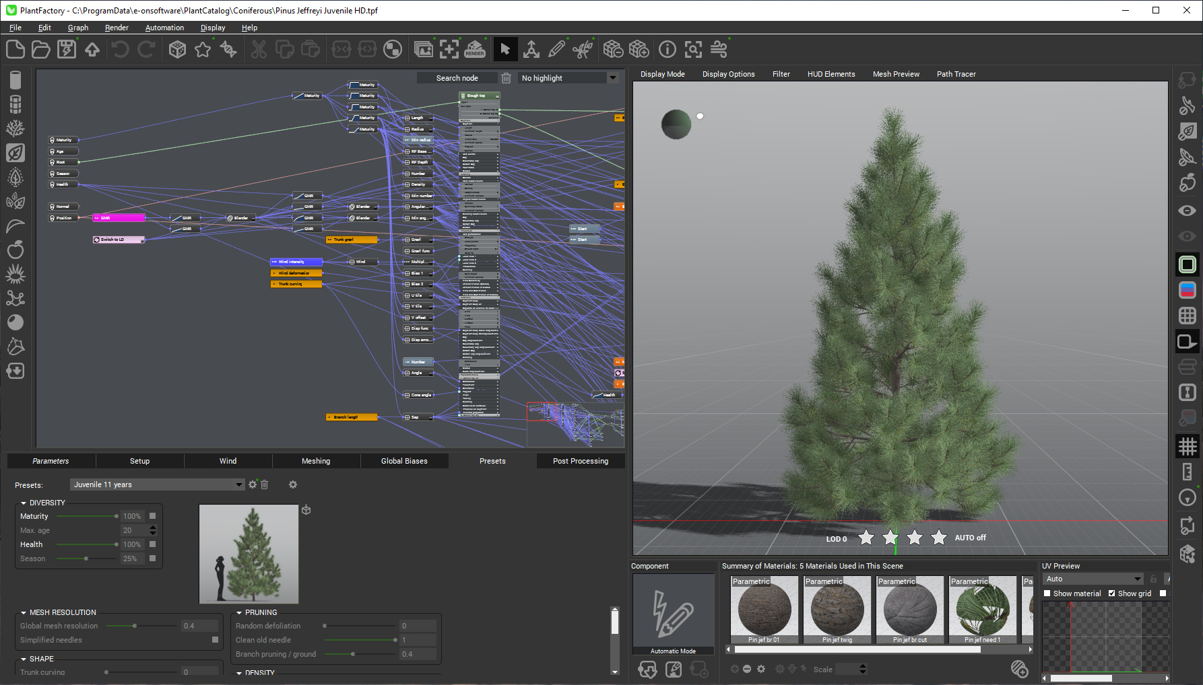Image resolution: width=1203 pixels, height=685 pixels.
Task: Open the Automation menu
Action: click(x=164, y=28)
